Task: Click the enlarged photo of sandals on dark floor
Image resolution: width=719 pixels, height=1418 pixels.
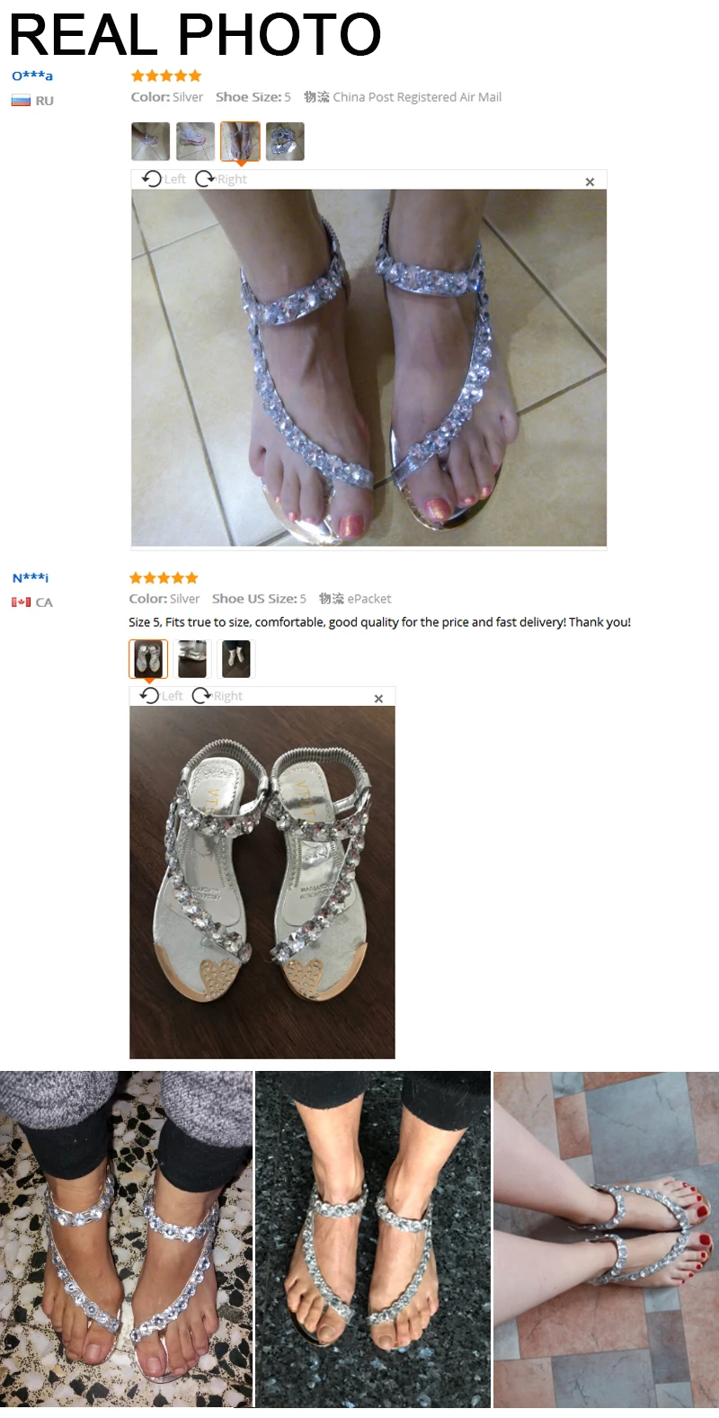Action: (262, 881)
